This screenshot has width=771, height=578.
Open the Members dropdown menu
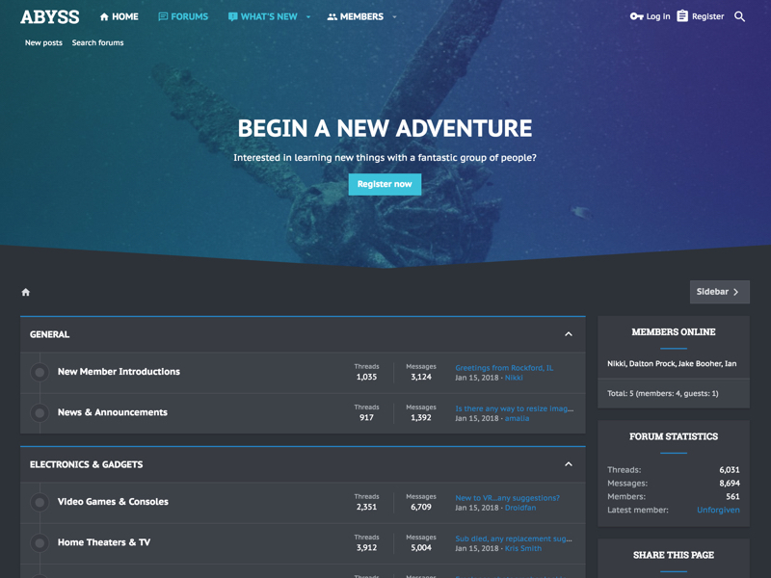click(x=394, y=16)
